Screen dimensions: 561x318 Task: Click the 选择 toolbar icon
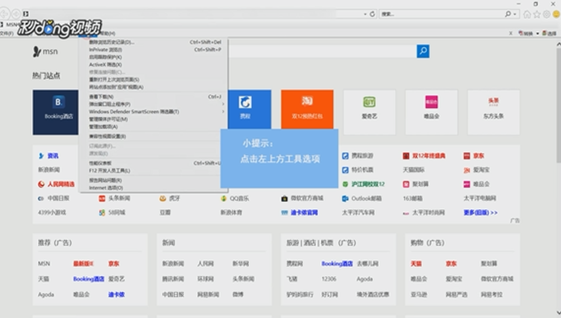click(x=549, y=33)
